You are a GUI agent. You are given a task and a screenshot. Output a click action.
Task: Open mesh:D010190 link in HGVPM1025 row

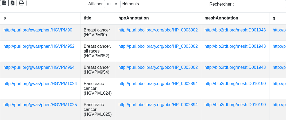coord(235,105)
